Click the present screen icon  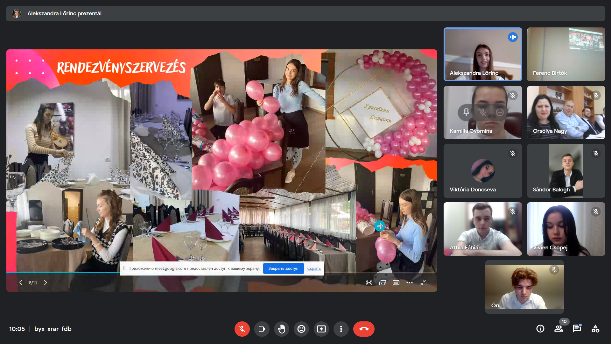coord(321,329)
